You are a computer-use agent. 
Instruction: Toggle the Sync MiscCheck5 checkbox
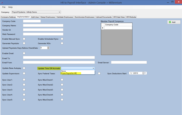click(x=62, y=100)
